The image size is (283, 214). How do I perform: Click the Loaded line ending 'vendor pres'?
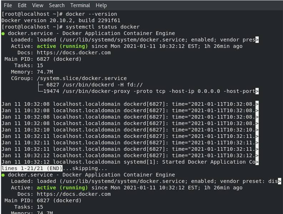pyautogui.click(x=135, y=40)
